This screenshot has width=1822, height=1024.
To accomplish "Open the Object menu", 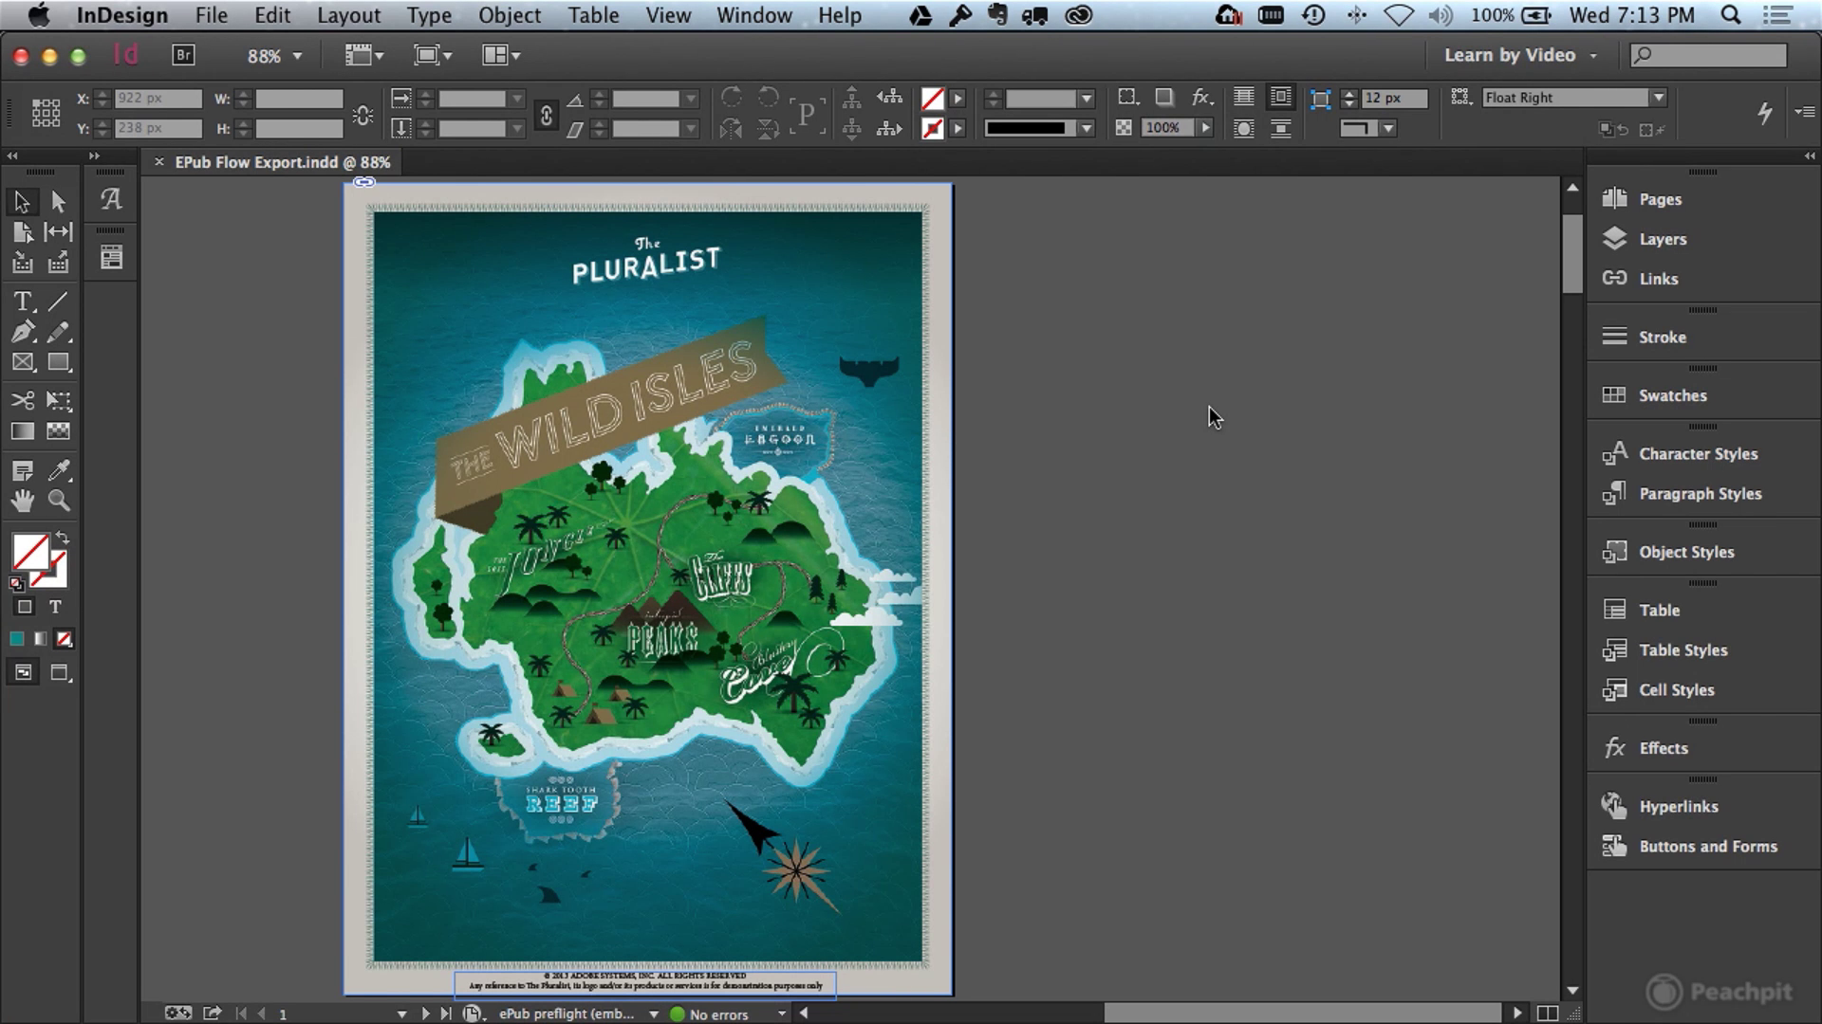I will point(509,15).
